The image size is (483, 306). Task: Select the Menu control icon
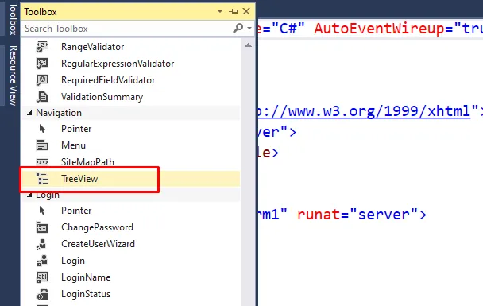coord(42,145)
